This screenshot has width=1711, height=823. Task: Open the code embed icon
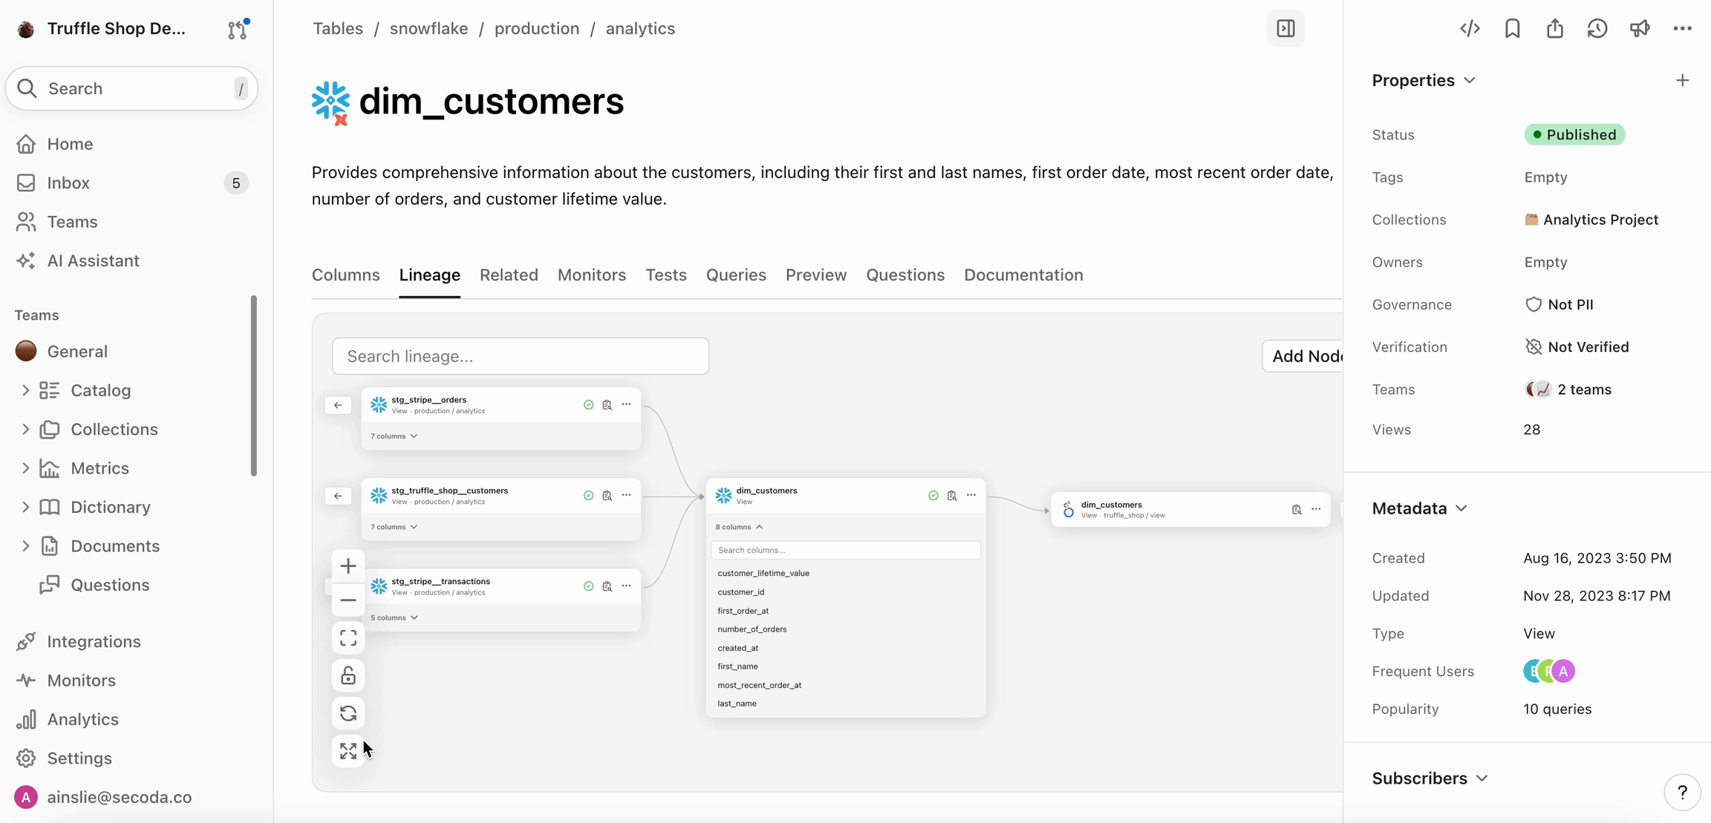tap(1470, 28)
